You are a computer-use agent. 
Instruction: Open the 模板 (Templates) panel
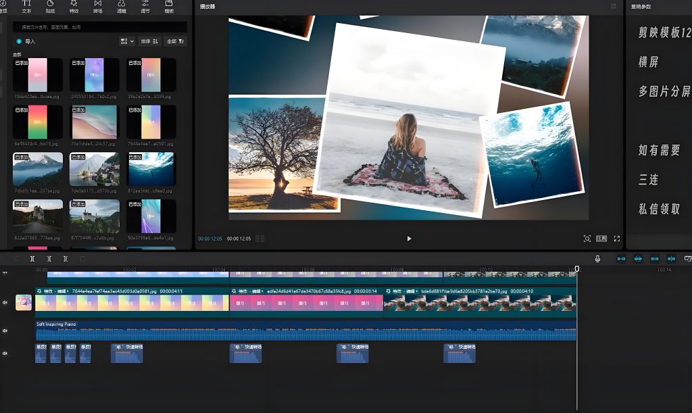point(168,7)
